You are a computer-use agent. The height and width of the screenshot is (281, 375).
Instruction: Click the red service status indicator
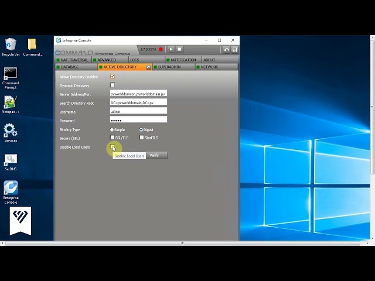point(161,49)
